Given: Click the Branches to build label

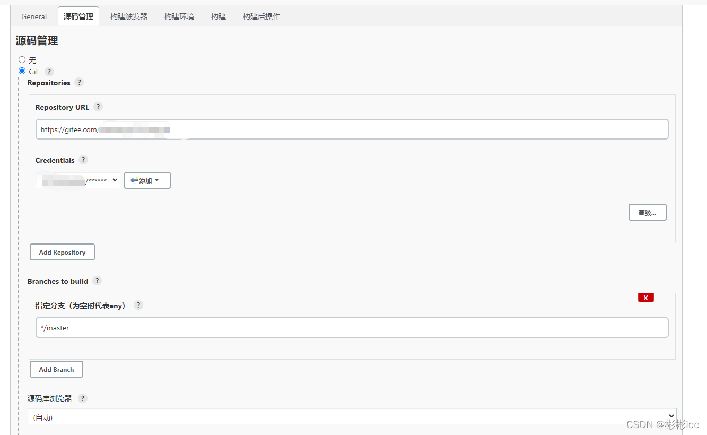Looking at the screenshot, I should (58, 281).
